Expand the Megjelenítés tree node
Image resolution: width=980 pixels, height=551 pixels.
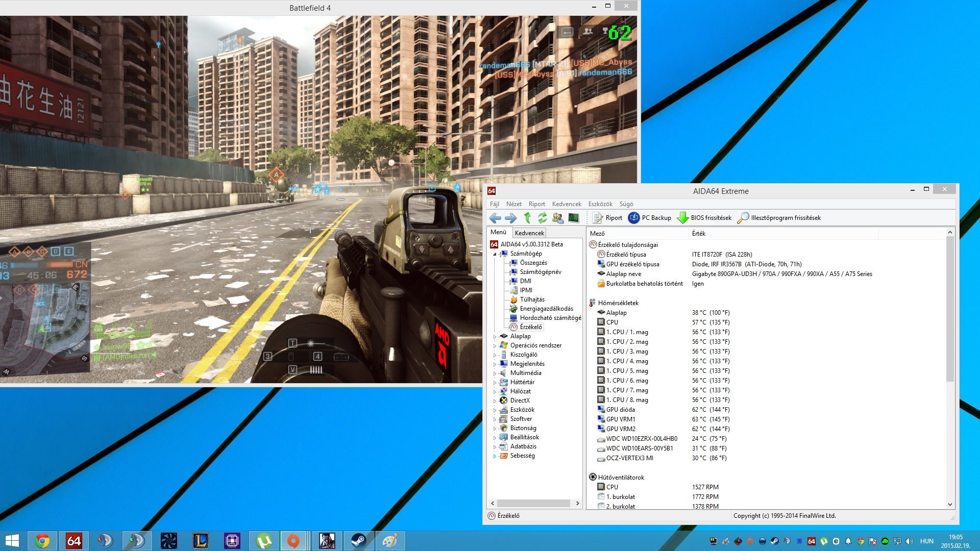tap(495, 364)
